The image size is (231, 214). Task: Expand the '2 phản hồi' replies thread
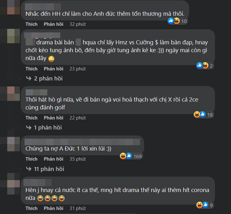48,79
